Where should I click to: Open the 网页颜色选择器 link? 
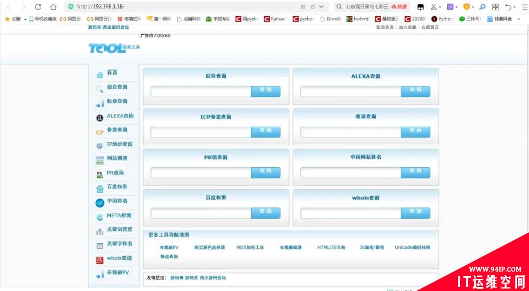(x=210, y=247)
